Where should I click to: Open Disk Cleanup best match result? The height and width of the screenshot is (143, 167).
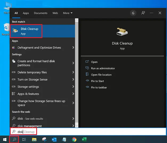pos(42,31)
